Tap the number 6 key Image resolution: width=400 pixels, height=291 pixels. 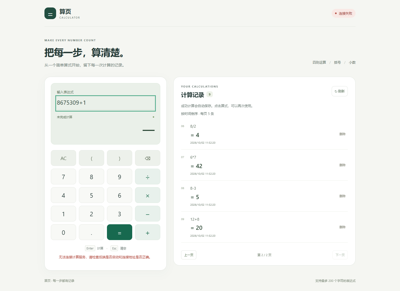pos(119,195)
